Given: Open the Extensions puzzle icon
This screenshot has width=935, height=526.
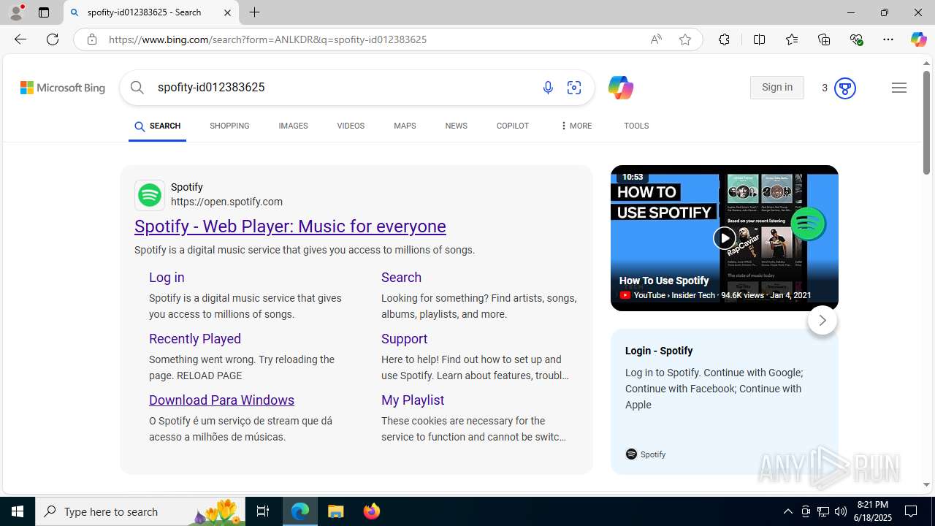Looking at the screenshot, I should [x=724, y=39].
